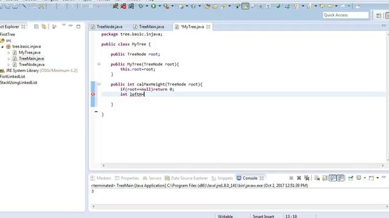Switch to TreeMain.java editor tab

click(149, 27)
